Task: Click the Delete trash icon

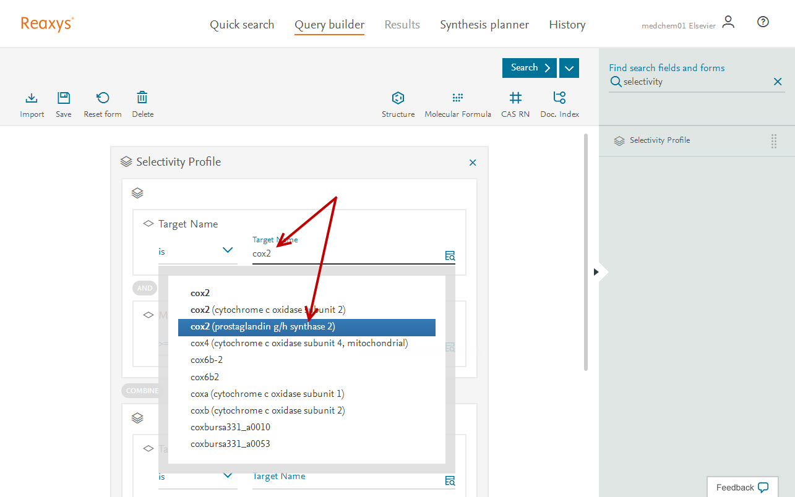Action: (x=142, y=98)
